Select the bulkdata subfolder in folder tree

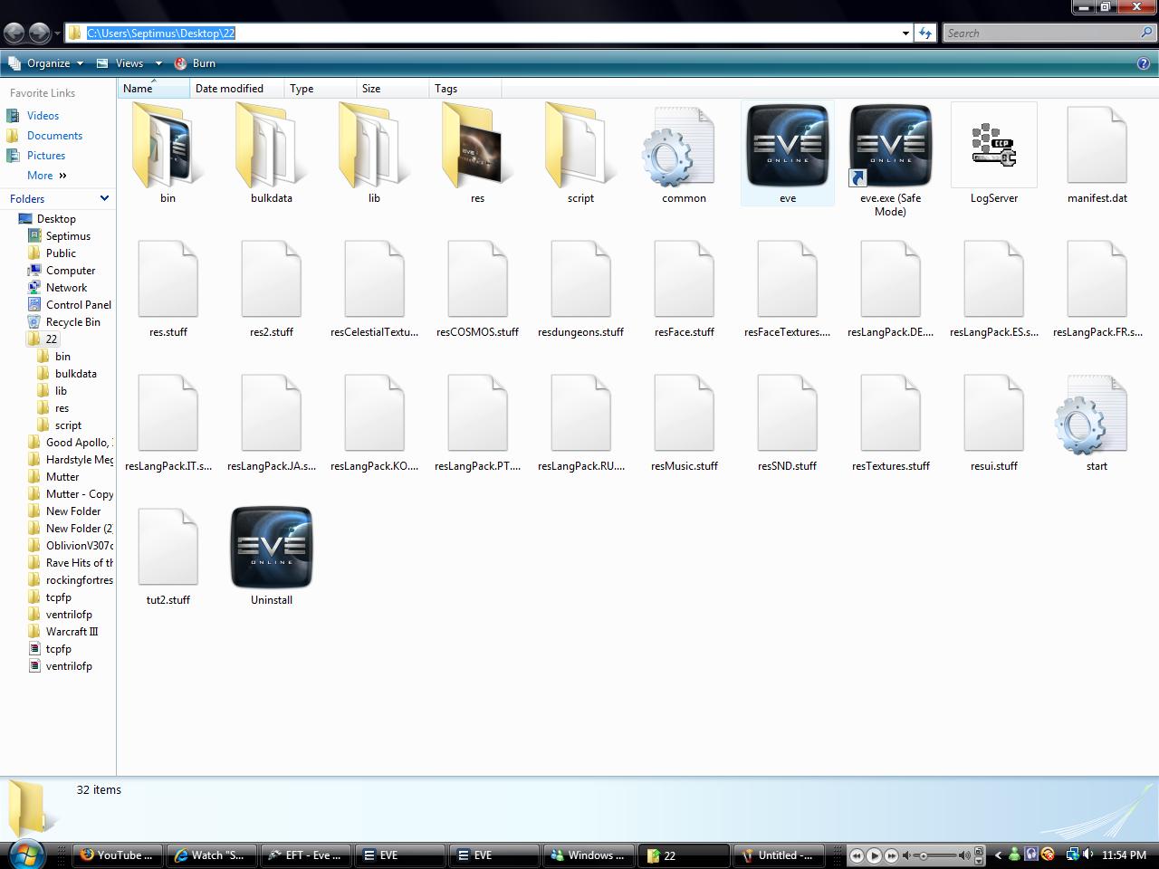coord(75,374)
